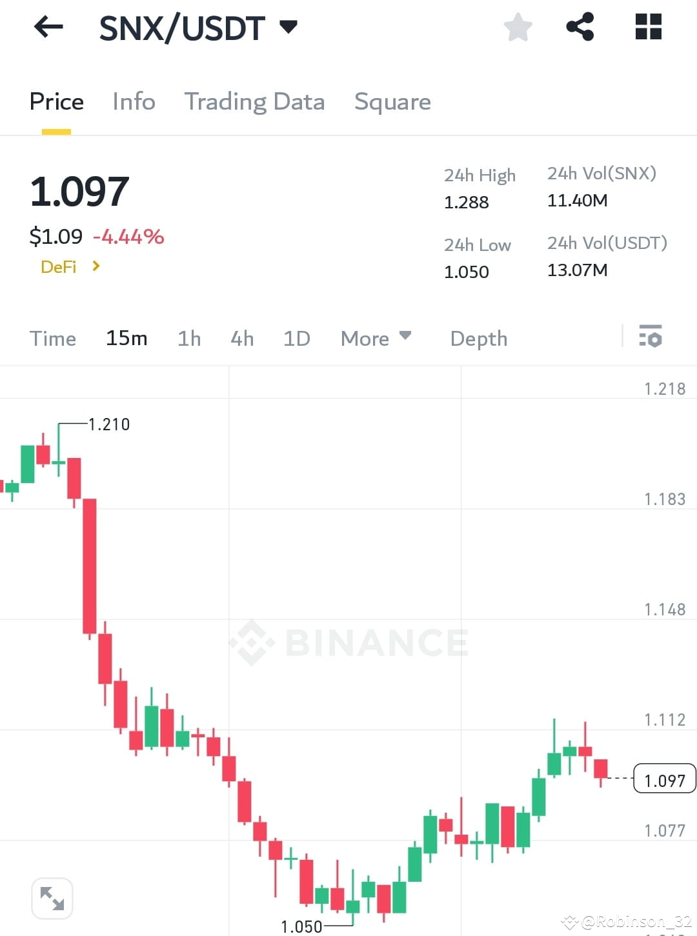This screenshot has height=936, width=697.
Task: Switch to the Trading Data tab
Action: [x=255, y=101]
